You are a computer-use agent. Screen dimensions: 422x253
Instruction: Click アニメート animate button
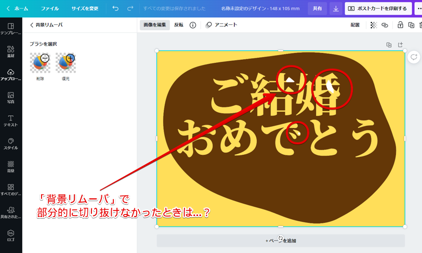[221, 25]
